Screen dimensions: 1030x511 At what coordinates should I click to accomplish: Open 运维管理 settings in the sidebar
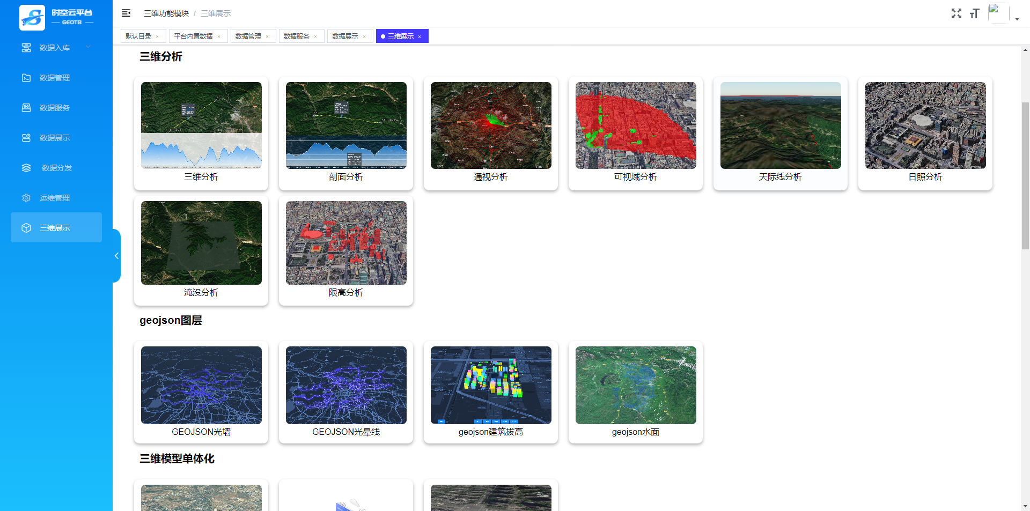point(56,198)
